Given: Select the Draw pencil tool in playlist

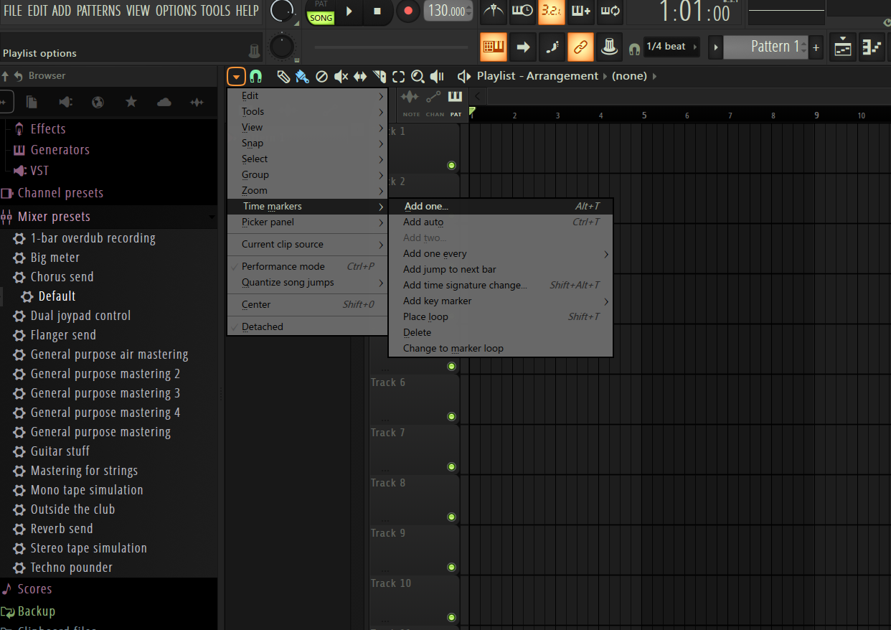Looking at the screenshot, I should coord(283,76).
